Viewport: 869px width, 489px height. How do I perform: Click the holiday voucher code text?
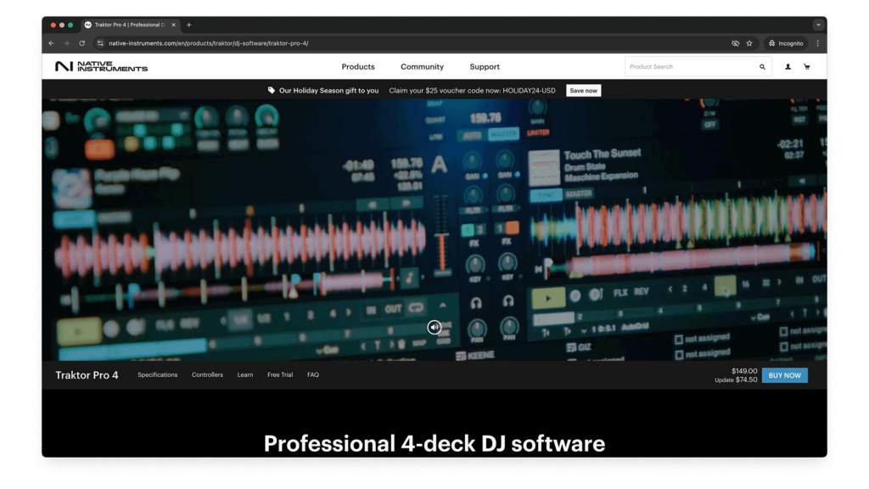click(x=472, y=90)
